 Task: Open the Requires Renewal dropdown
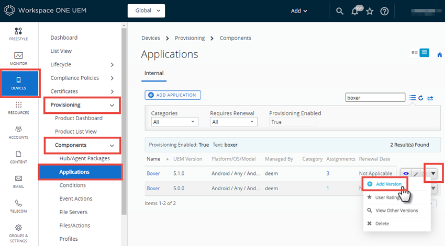[233, 122]
